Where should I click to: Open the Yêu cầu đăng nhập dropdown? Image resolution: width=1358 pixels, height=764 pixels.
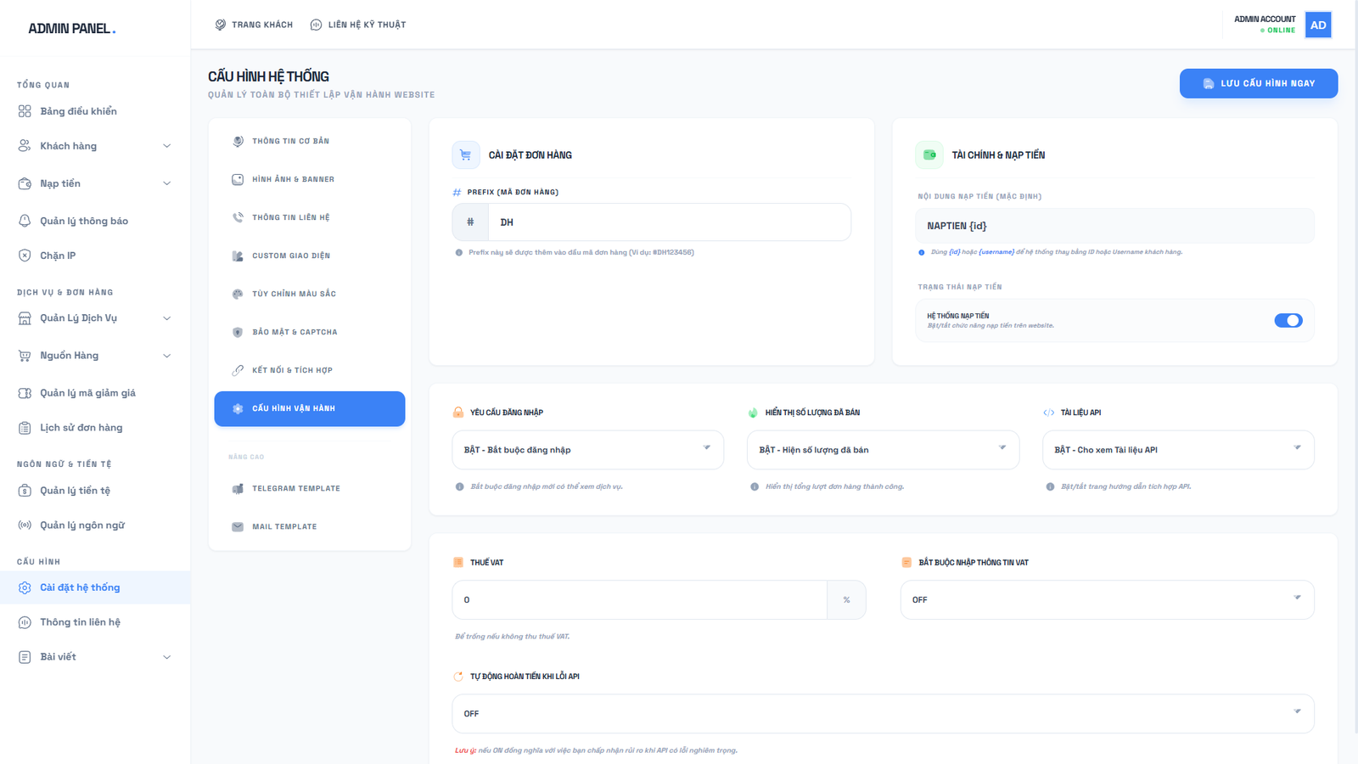587,450
